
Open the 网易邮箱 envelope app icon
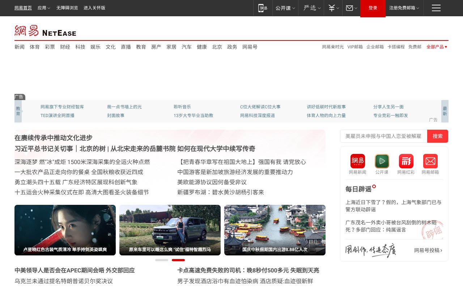point(430,161)
